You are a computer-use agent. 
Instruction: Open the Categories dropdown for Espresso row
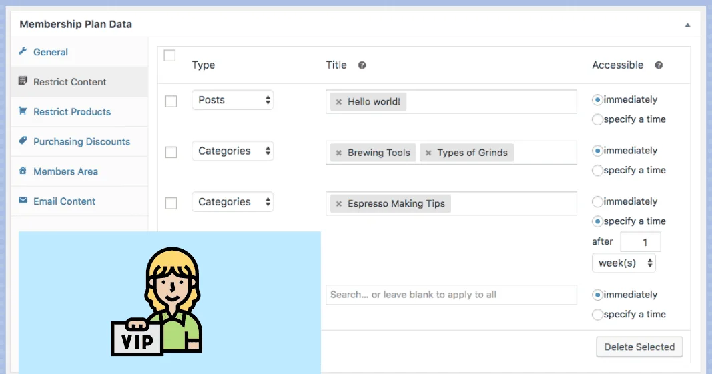[232, 201]
